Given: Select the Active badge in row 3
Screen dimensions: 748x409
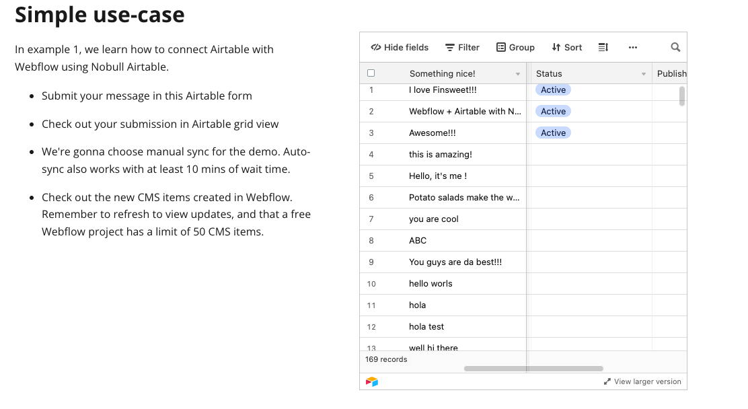Looking at the screenshot, I should pos(553,133).
